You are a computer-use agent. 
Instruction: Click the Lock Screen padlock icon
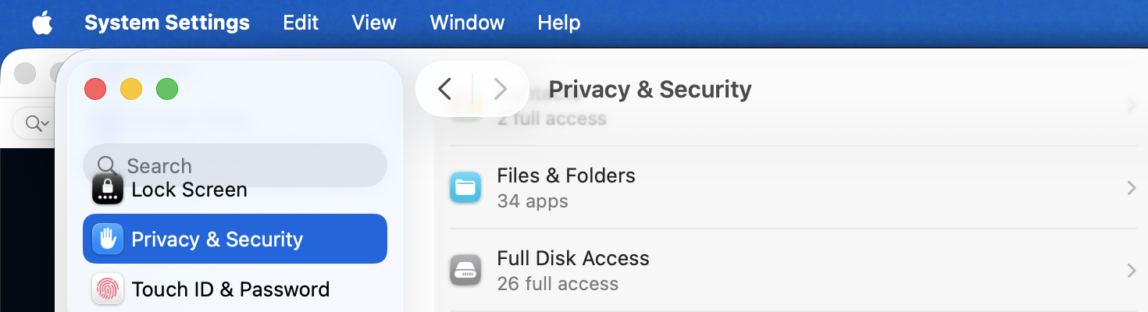(x=108, y=190)
